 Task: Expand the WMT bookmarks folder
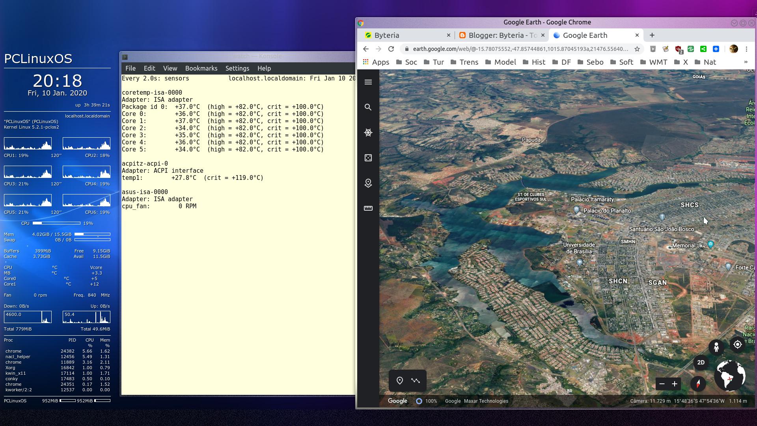coord(654,62)
